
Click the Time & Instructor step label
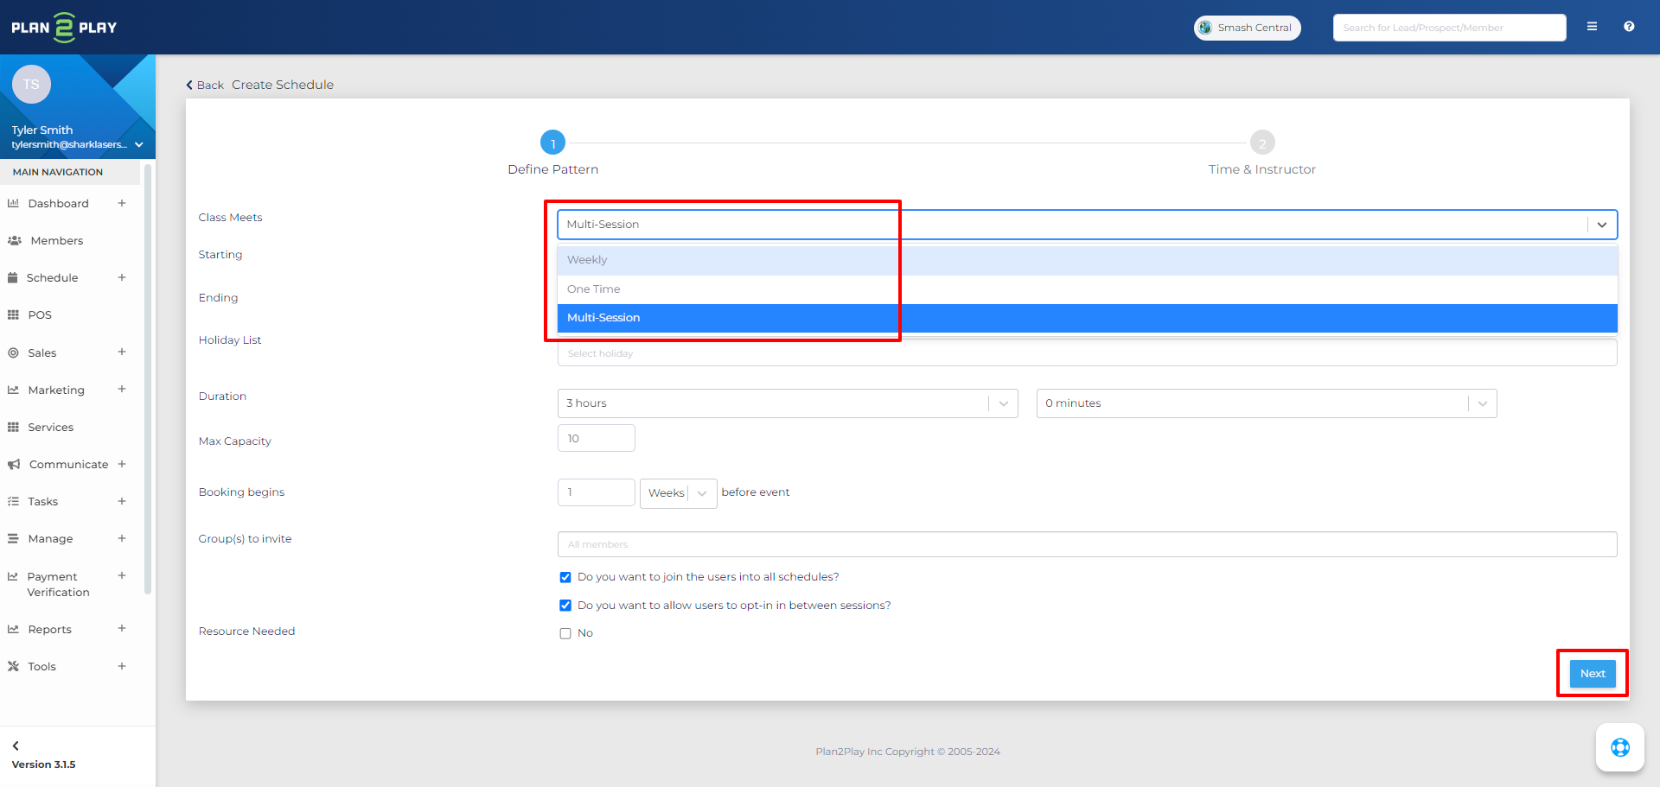[x=1262, y=169]
